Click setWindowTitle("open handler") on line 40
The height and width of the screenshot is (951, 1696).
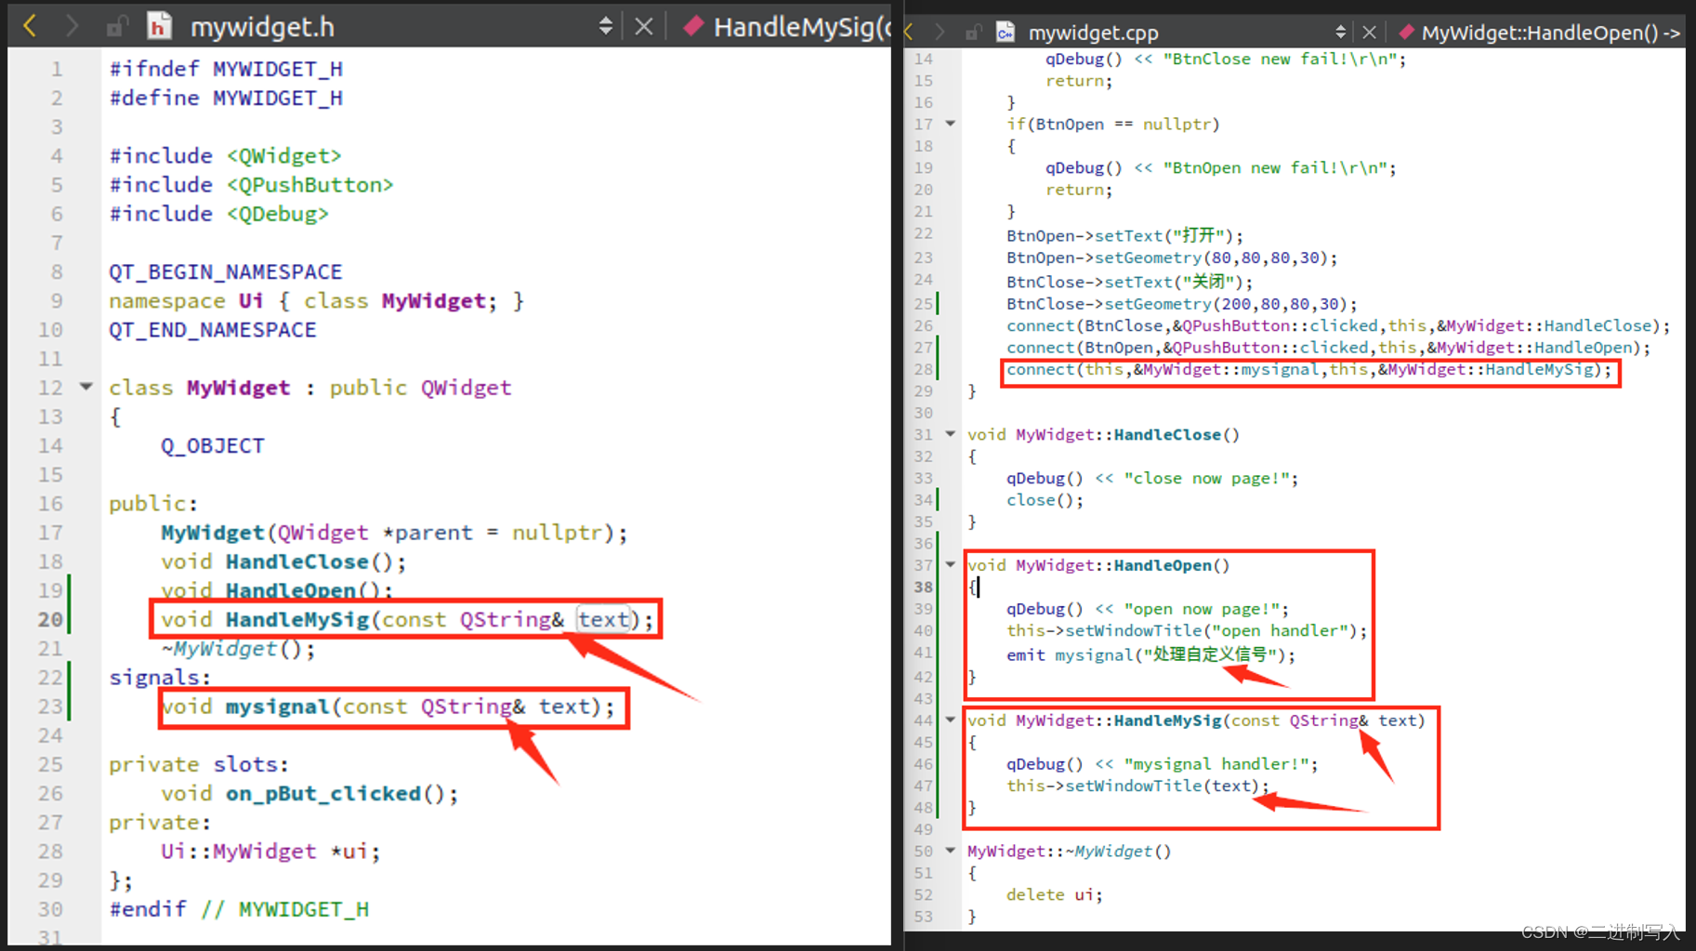pos(1187,630)
